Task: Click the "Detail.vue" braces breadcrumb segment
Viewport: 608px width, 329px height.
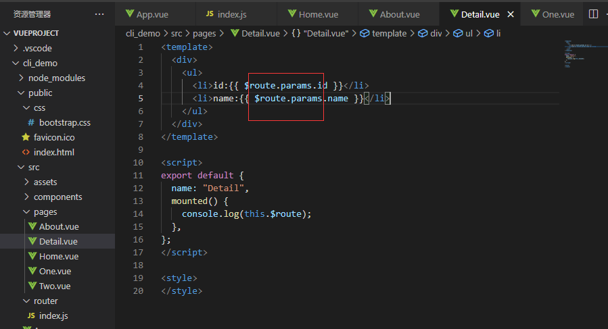Action: [320, 34]
